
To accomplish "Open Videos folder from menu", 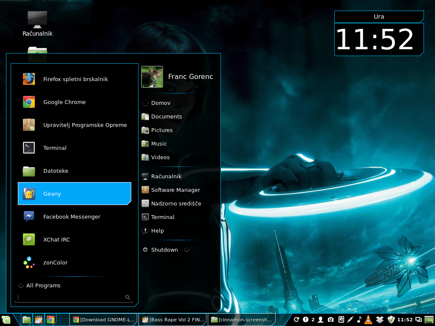I will [155, 157].
